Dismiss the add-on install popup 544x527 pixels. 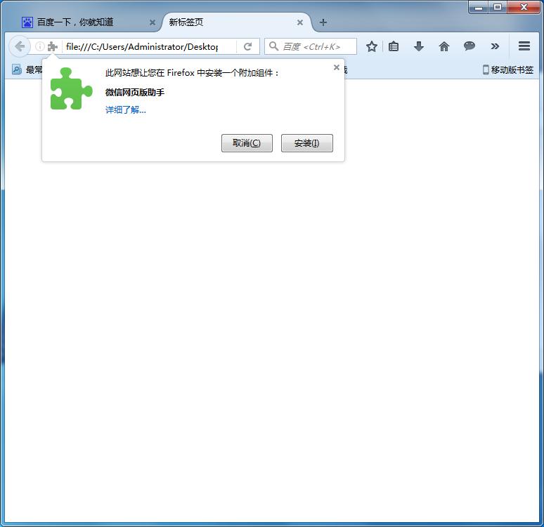(336, 67)
